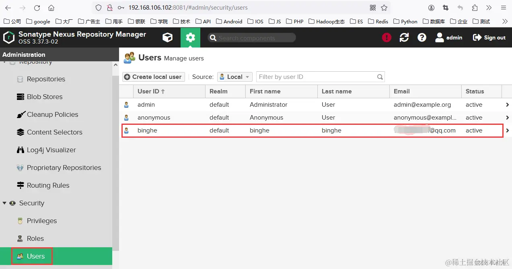Open the Source Local dropdown
This screenshot has height=269, width=512.
235,77
